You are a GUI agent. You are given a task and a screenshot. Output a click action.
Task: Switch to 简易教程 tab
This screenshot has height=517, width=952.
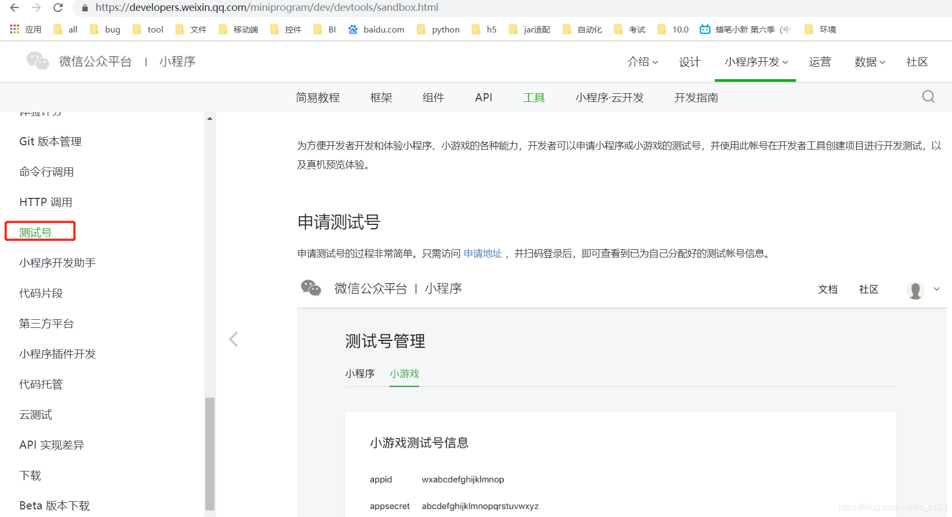coord(318,98)
